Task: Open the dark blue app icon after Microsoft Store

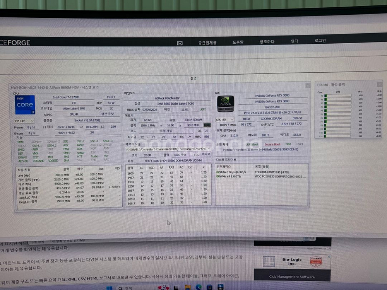Action: (221, 287)
